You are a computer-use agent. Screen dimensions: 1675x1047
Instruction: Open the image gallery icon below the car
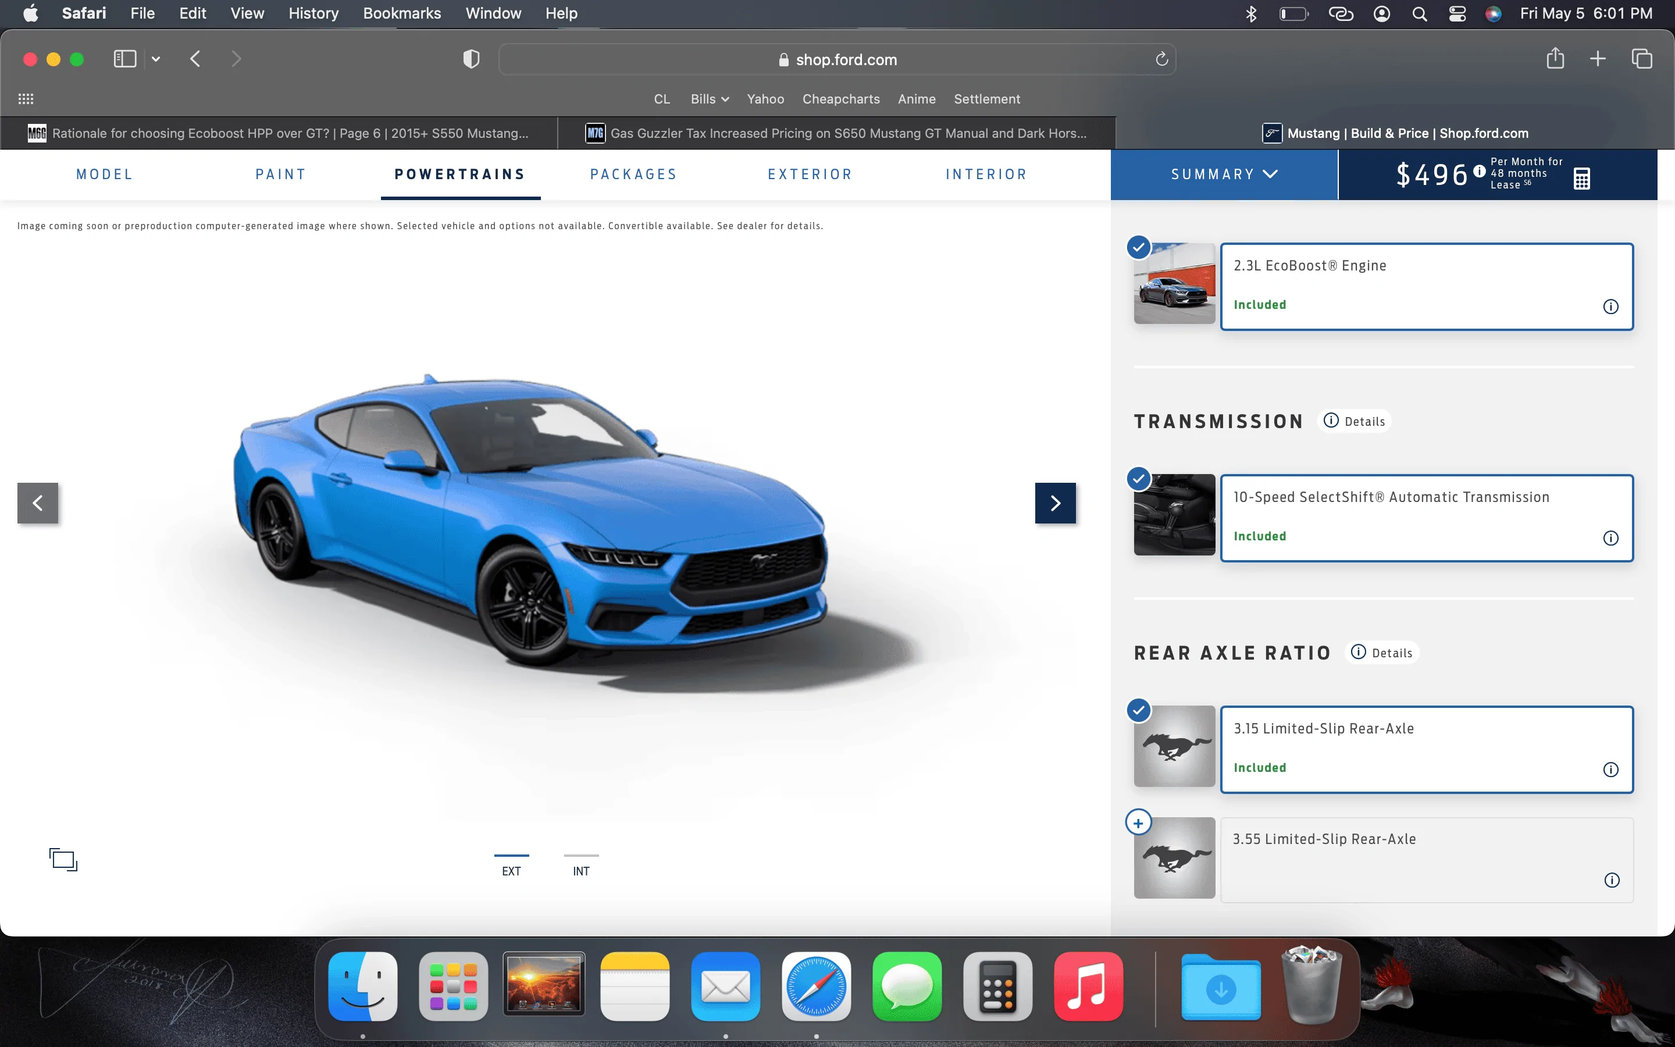point(63,859)
